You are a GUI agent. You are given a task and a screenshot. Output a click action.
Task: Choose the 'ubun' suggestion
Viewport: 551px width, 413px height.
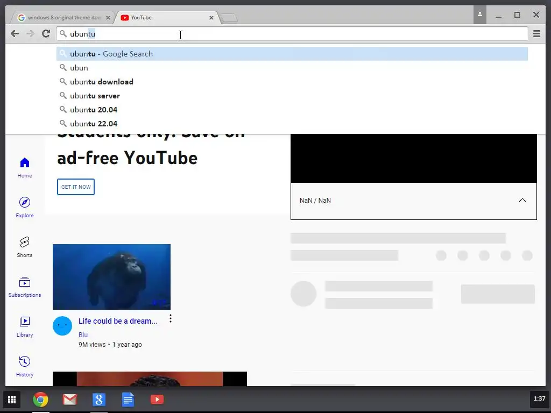tap(292, 68)
